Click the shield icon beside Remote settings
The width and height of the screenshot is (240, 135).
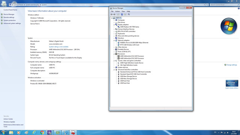[2, 17]
